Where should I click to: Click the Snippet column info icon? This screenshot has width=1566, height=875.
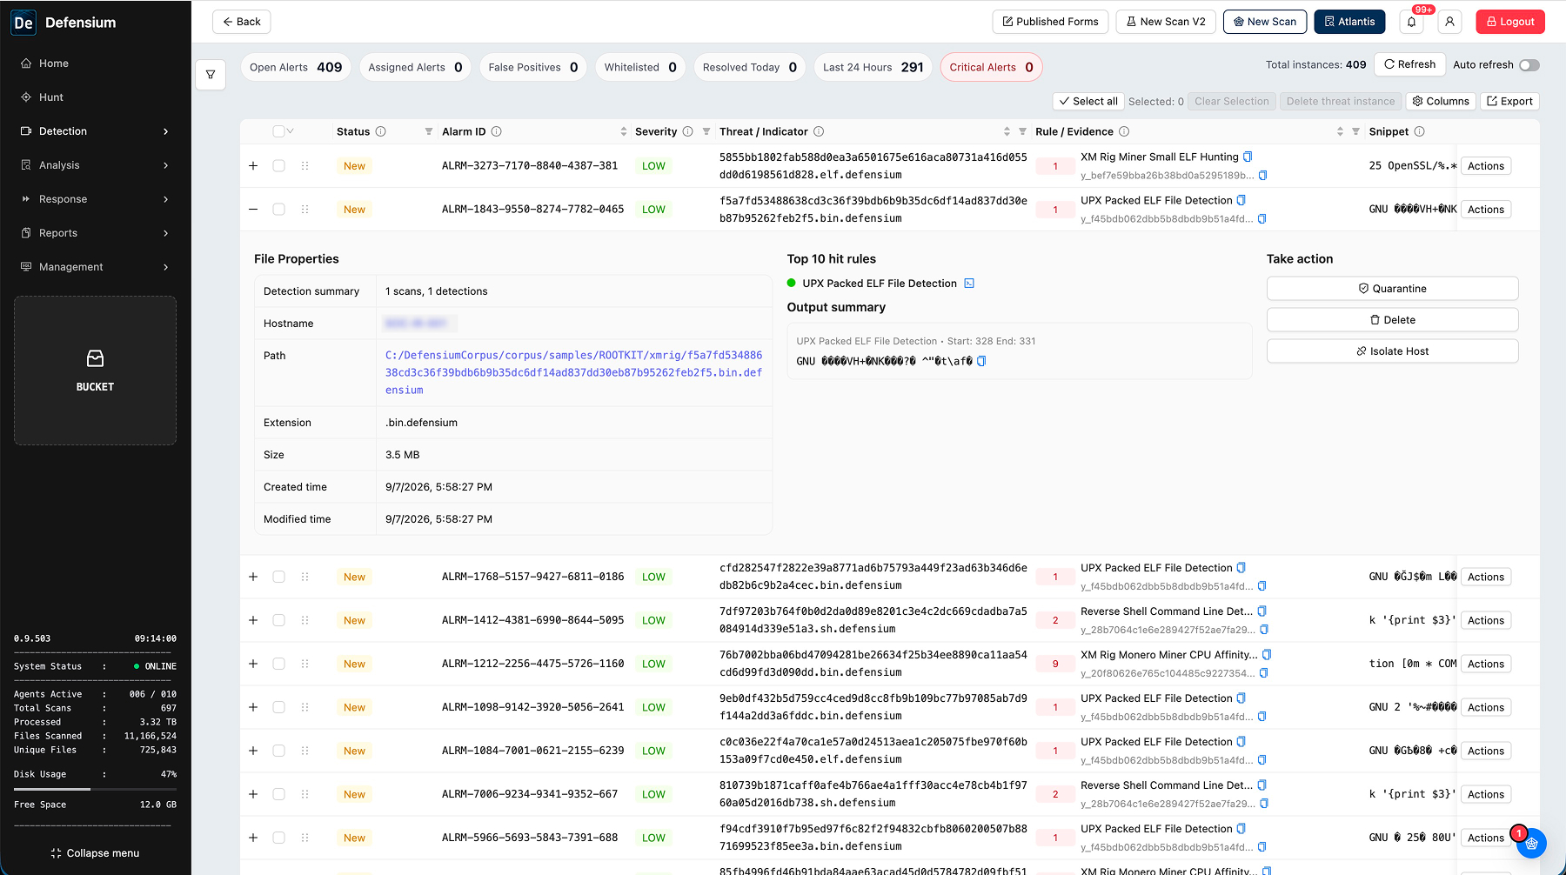1419,131
